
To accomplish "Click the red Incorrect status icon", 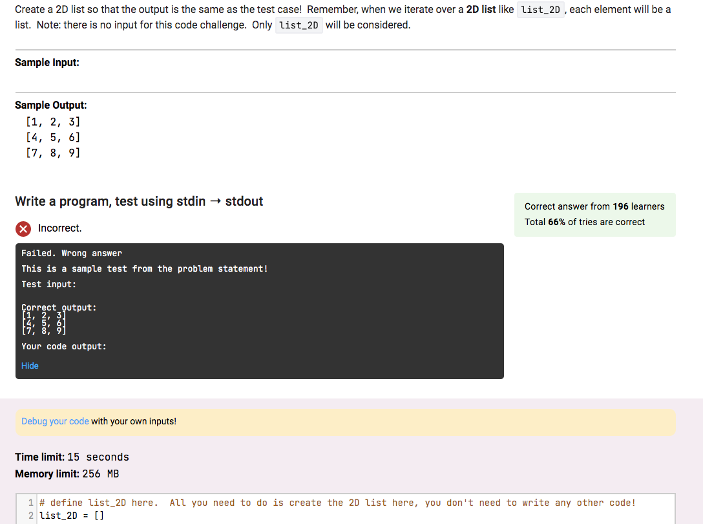I will pos(23,228).
